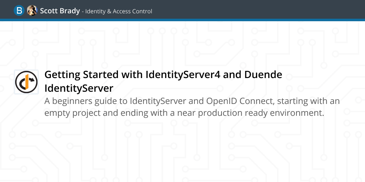
Task: Click the beginners guide description text
Action: (192, 107)
